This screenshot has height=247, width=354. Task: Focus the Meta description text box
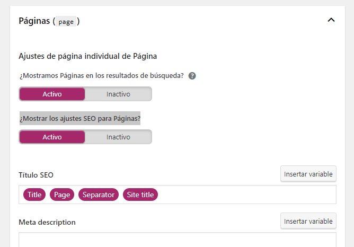point(178,240)
